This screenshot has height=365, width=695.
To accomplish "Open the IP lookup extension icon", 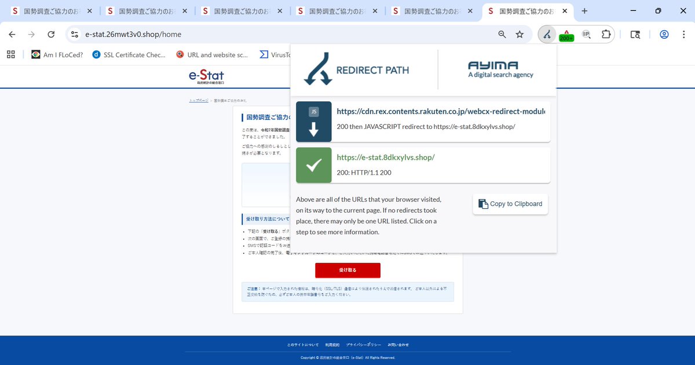I will pyautogui.click(x=586, y=34).
